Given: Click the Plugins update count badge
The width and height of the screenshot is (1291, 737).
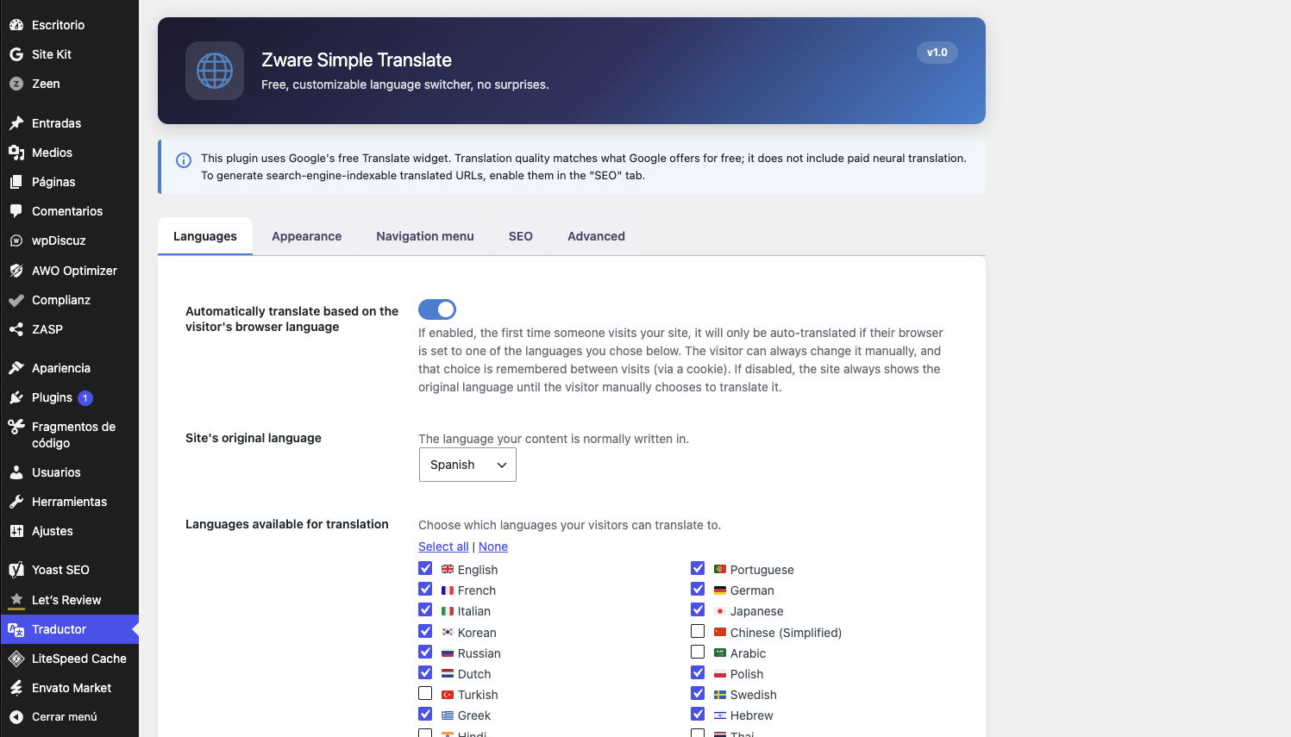Looking at the screenshot, I should click(85, 398).
